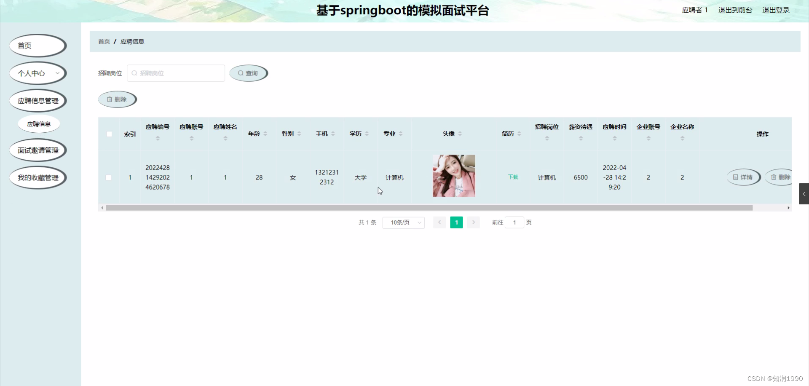This screenshot has width=809, height=386.
Task: Click the 退出登录 link at top right
Action: [x=776, y=10]
